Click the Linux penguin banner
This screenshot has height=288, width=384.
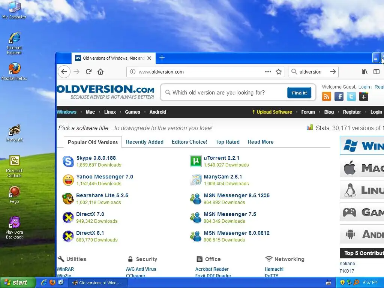362,190
